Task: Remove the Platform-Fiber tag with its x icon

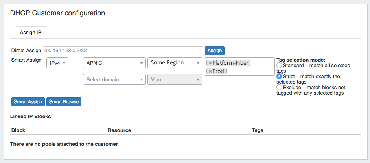Action: (210, 63)
